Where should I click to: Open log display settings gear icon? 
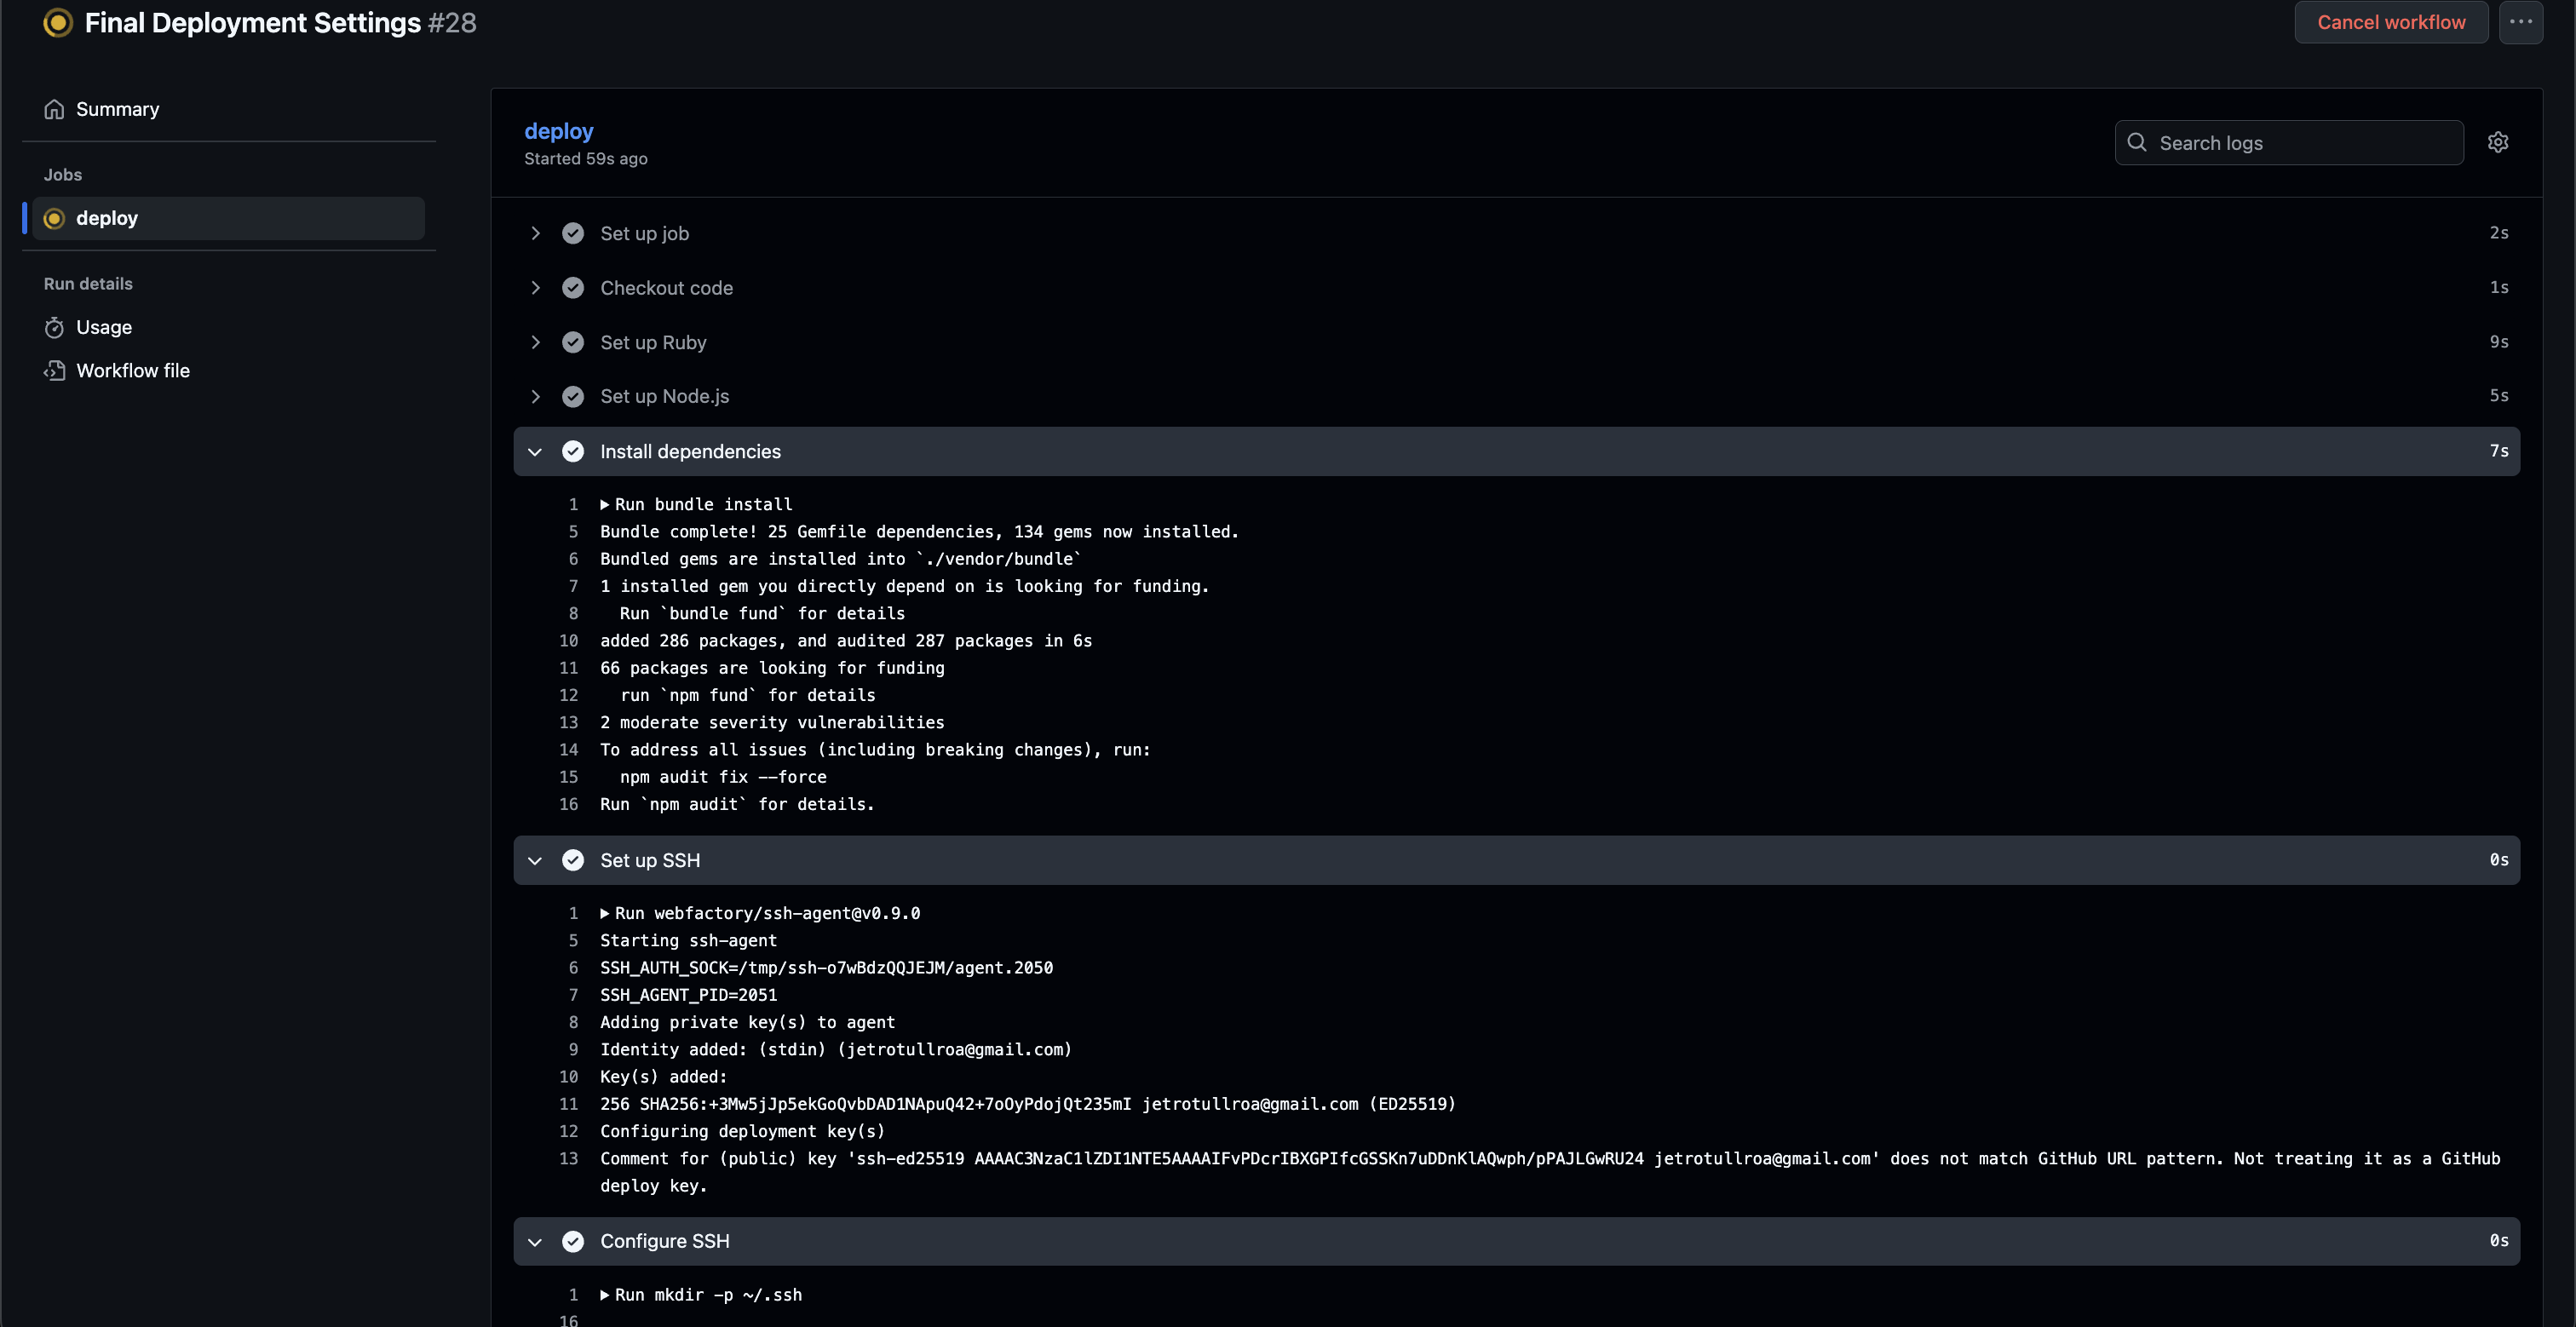click(2498, 142)
